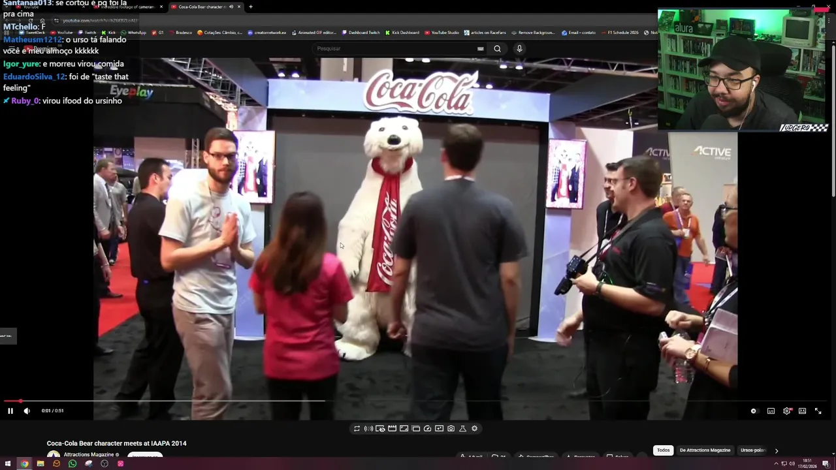Click the resize video player icon
This screenshot has width=836, height=470.
point(404,429)
